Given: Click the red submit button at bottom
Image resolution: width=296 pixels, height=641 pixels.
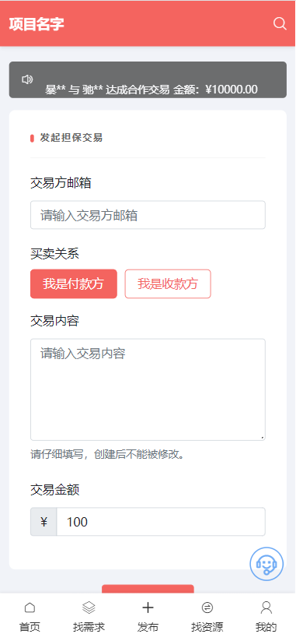Looking at the screenshot, I should tap(148, 589).
